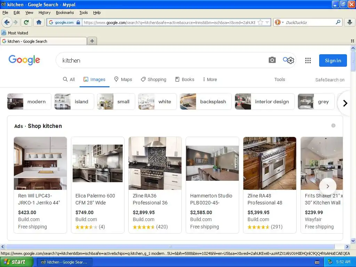The width and height of the screenshot is (356, 267).
Task: Click the magnifier icon in the DuckDuckGo box
Action: click(338, 22)
